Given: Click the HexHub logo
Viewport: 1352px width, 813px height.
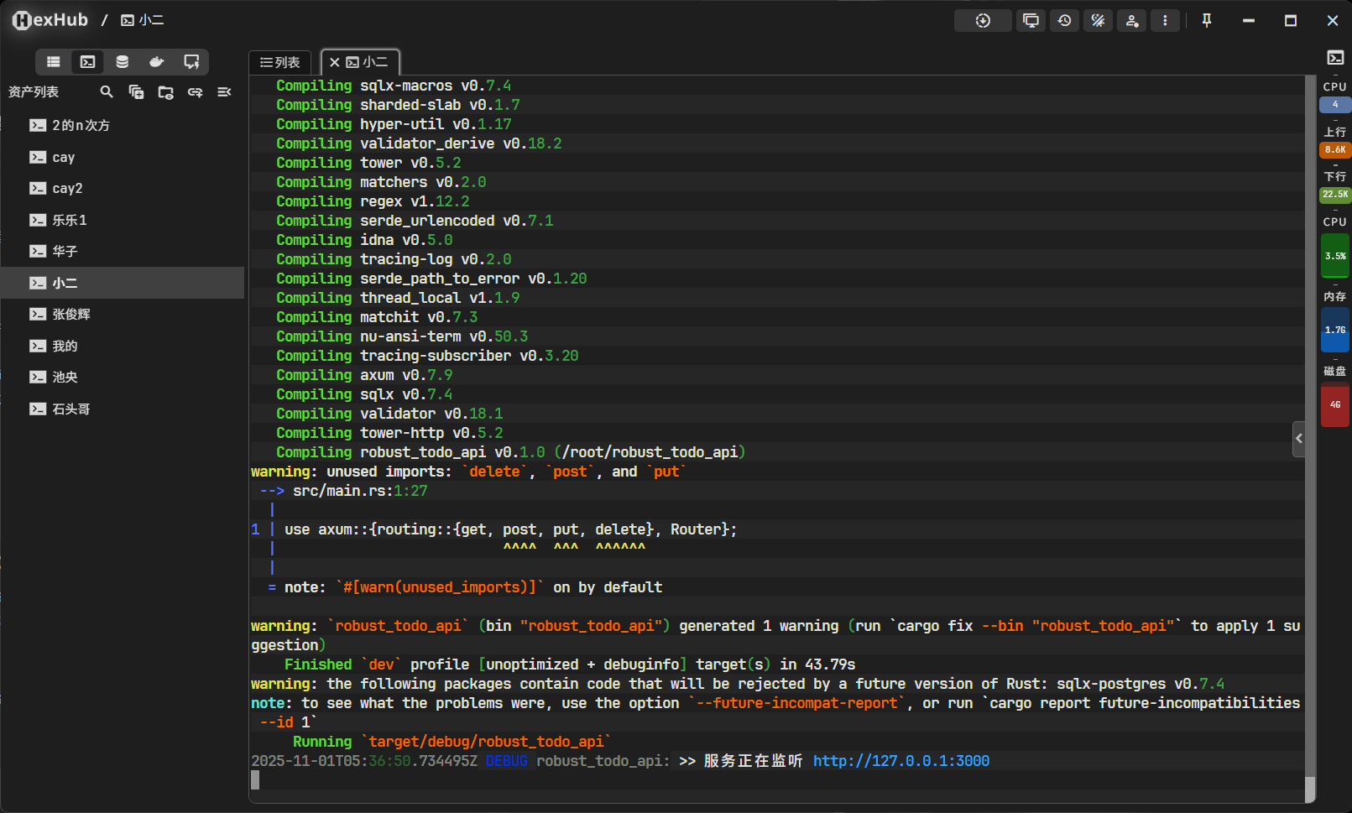Looking at the screenshot, I should click(50, 20).
